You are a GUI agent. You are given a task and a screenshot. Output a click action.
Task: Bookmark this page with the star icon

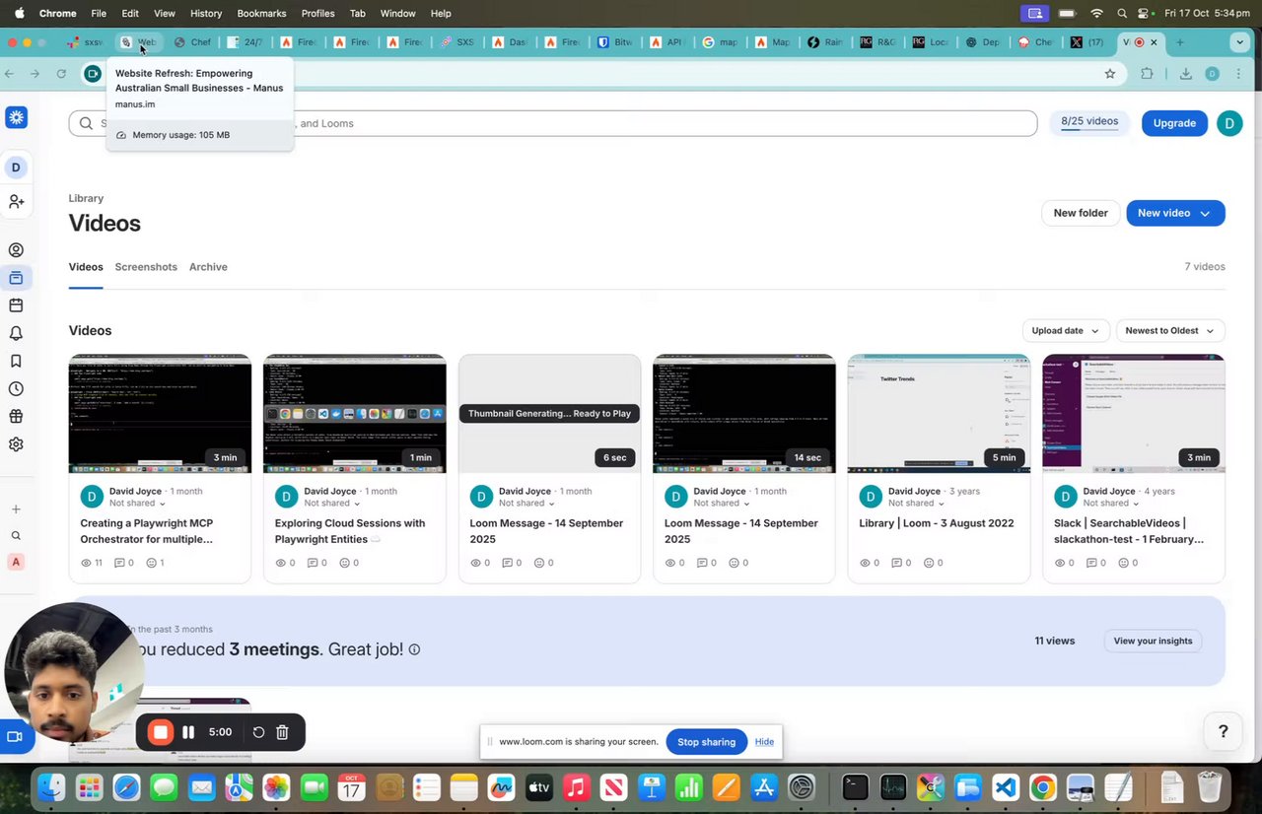(1110, 74)
